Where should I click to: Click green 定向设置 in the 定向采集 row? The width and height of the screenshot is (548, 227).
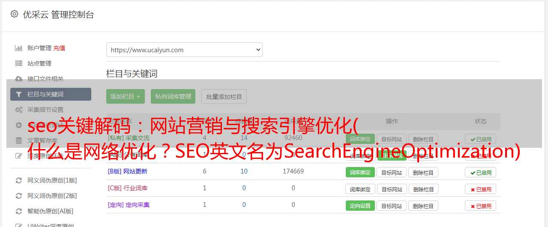pos(360,206)
